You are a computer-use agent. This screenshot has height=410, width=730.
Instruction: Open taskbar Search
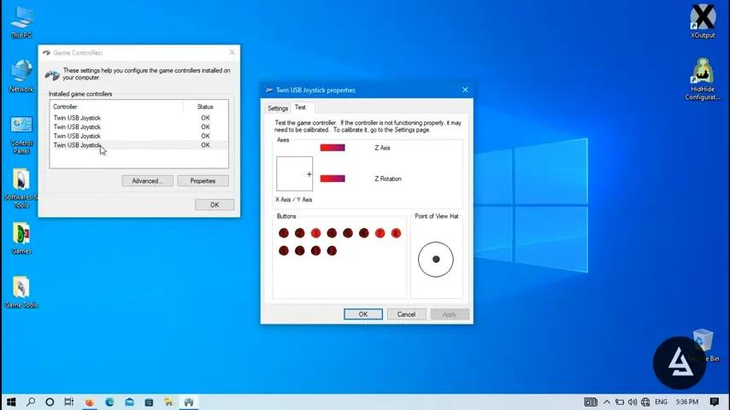tap(31, 401)
